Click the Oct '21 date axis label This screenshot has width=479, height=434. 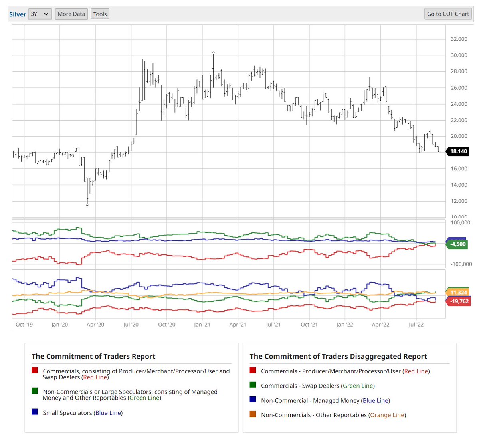309,325
